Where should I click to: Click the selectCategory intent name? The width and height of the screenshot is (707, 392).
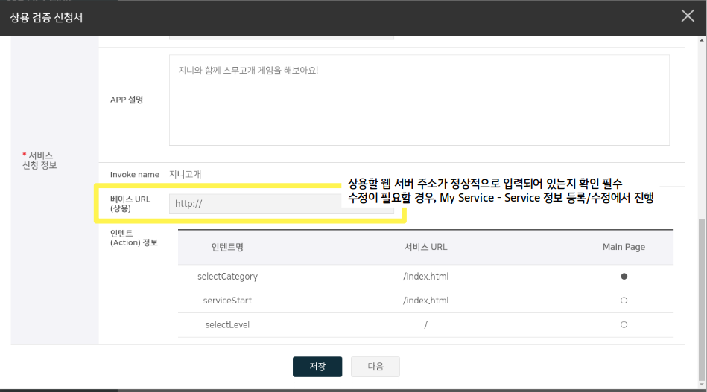tap(227, 277)
